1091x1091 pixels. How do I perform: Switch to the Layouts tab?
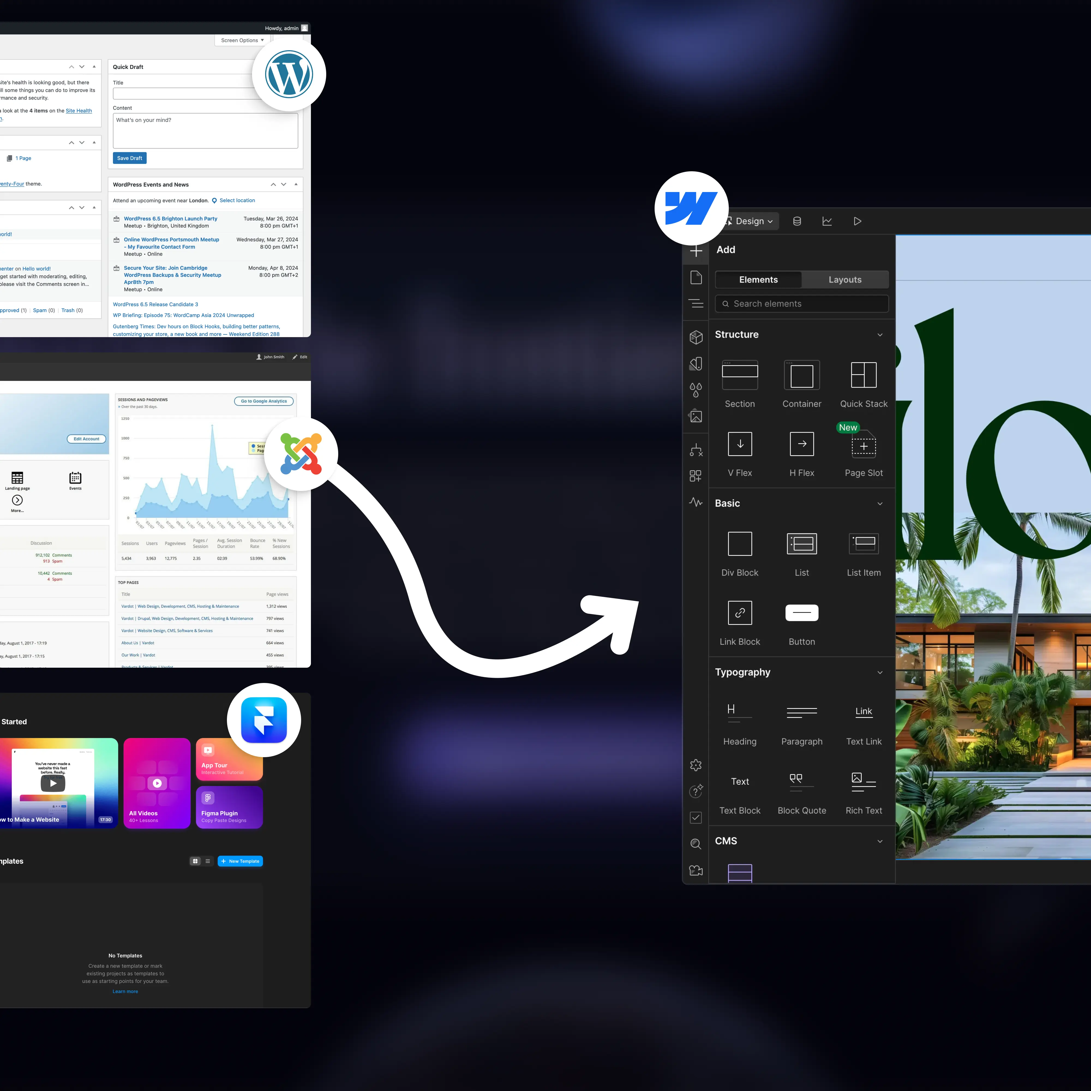coord(845,280)
